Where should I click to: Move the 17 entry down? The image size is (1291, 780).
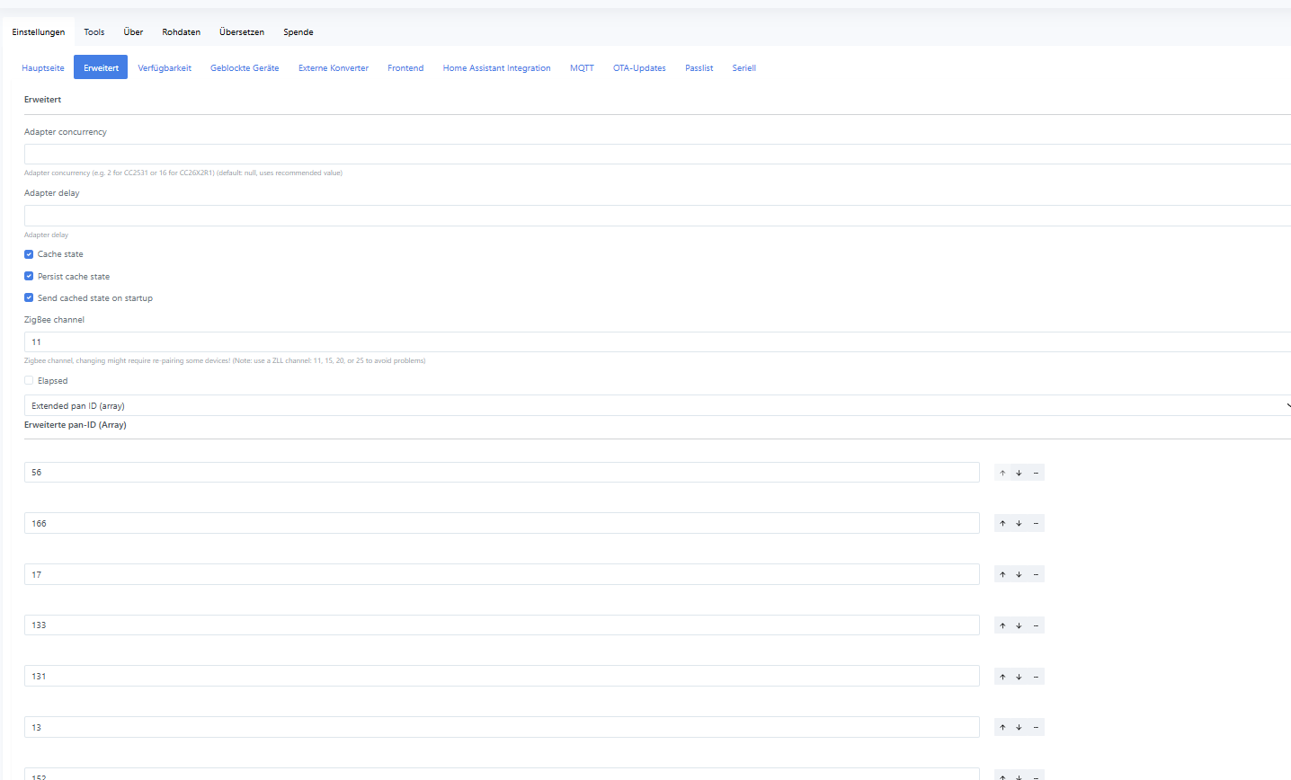tap(1019, 575)
